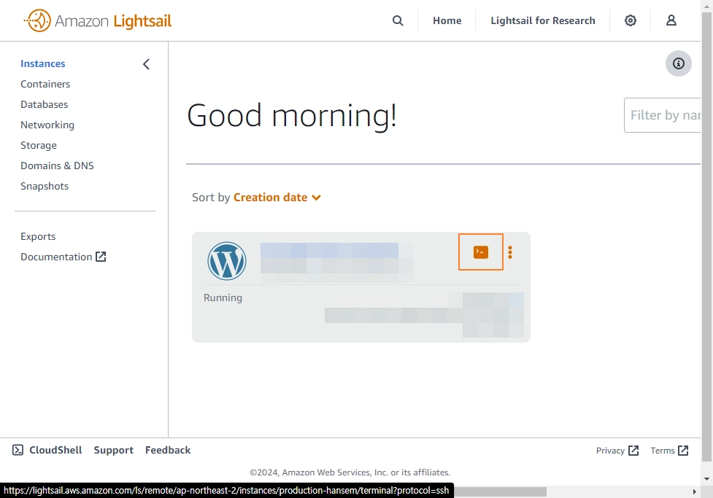713x498 pixels.
Task: Select Databases in the sidebar
Action: [x=44, y=104]
